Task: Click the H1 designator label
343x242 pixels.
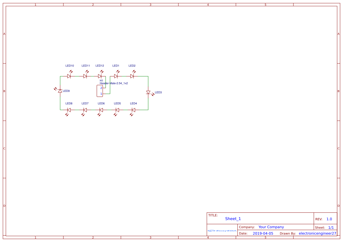Action: pyautogui.click(x=101, y=81)
